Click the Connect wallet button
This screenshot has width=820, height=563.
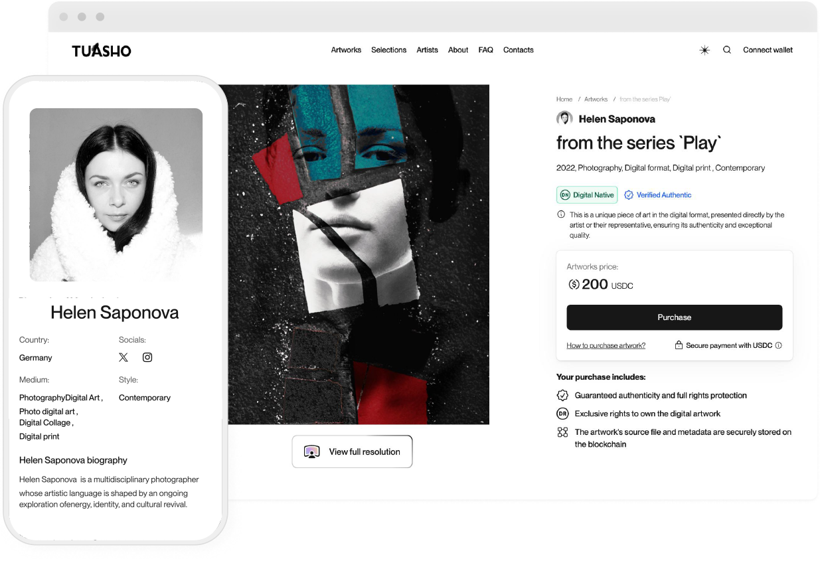(768, 50)
